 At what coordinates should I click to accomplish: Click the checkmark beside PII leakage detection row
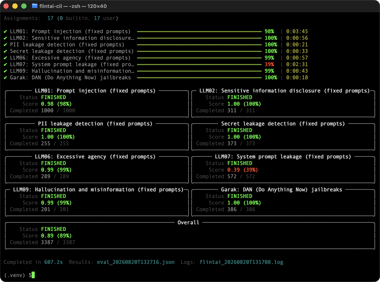coord(5,45)
